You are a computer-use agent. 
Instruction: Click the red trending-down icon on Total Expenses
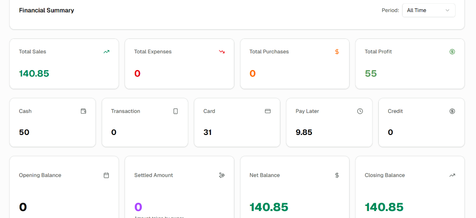click(x=222, y=52)
